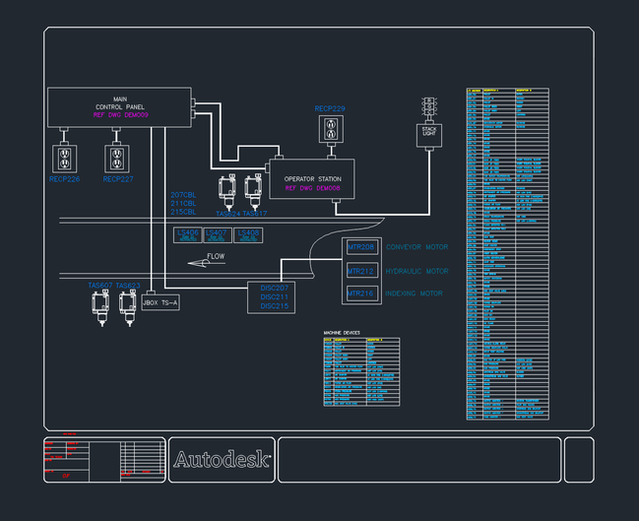Click the RECP227 tag text

pyautogui.click(x=118, y=179)
